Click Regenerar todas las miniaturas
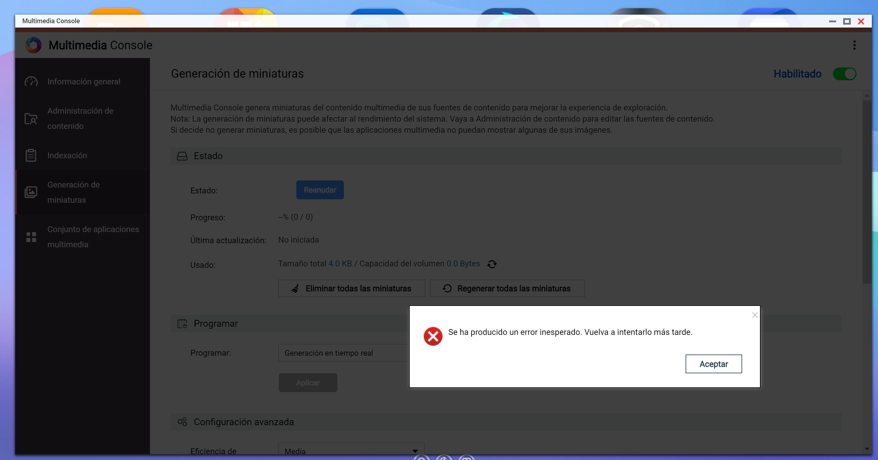Viewport: 878px width, 460px height. (x=507, y=289)
